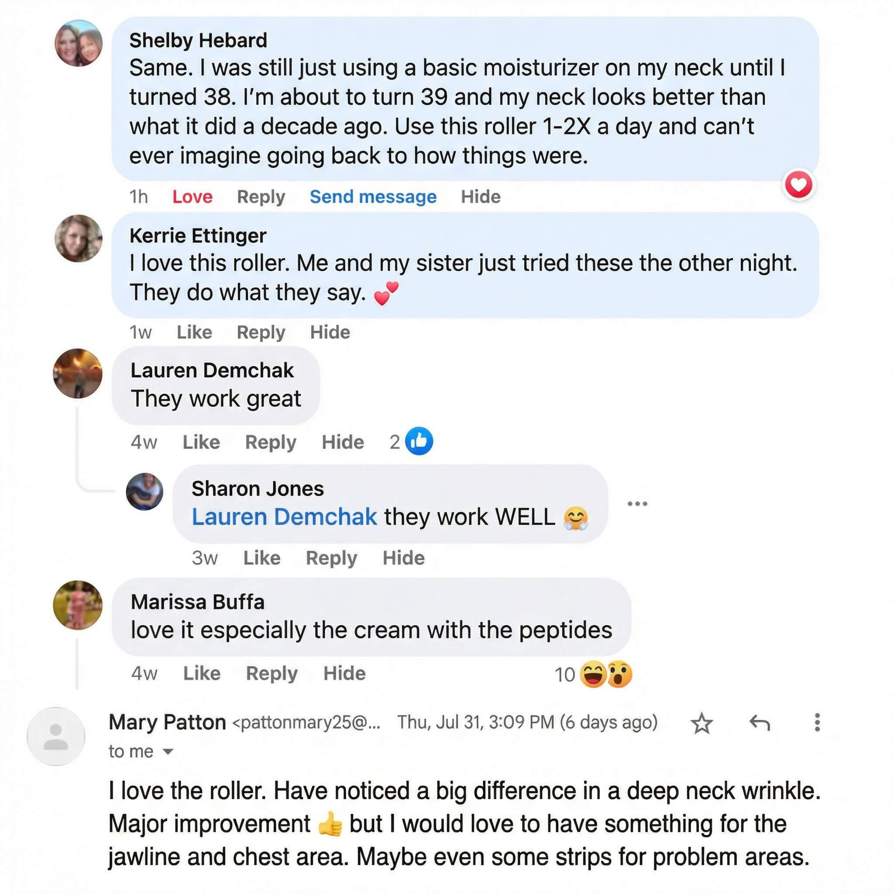Screen dimensions: 894x894
Task: Open the email's three-dot more menu
Action: pos(817,723)
